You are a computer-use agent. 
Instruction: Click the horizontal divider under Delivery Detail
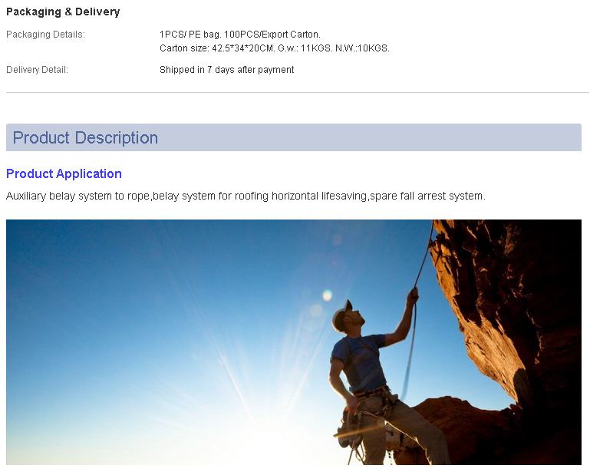(297, 92)
